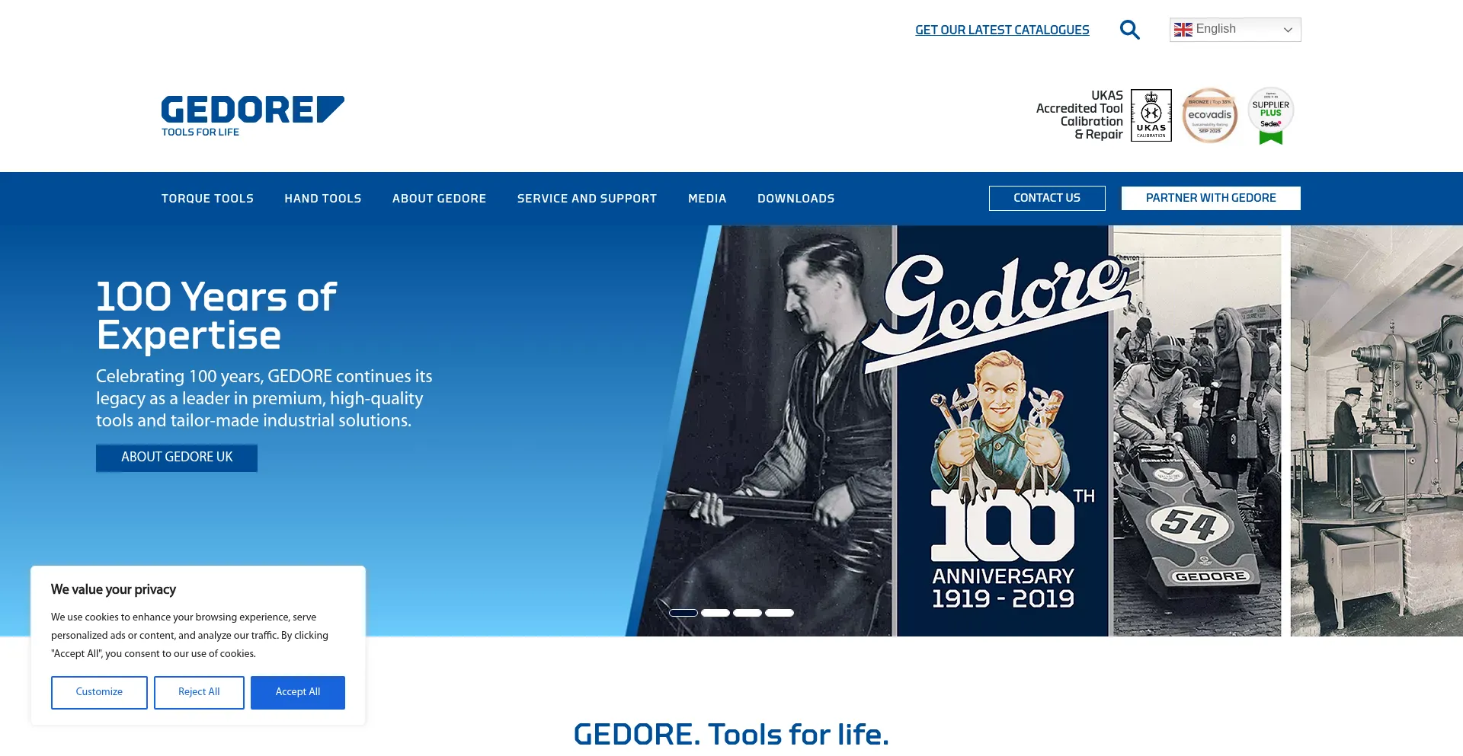The width and height of the screenshot is (1463, 756).
Task: Open the Get Our Latest Catalogues link
Action: click(1002, 30)
